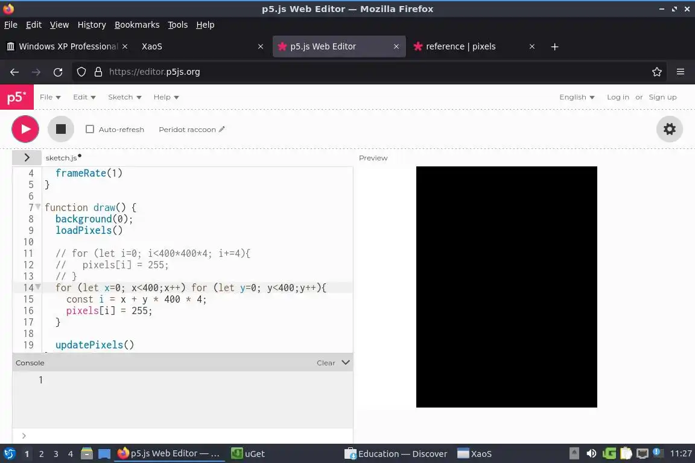The height and width of the screenshot is (463, 695).
Task: Switch to virtual desktop 4
Action: point(71,454)
